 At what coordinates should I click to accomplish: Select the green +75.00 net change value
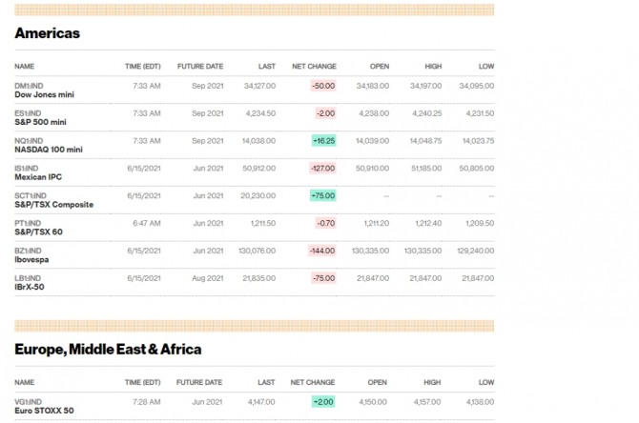point(323,195)
